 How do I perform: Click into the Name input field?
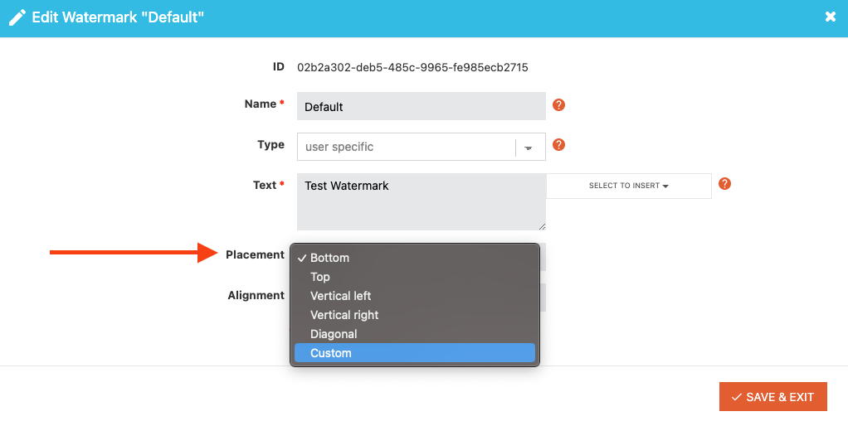(x=422, y=106)
